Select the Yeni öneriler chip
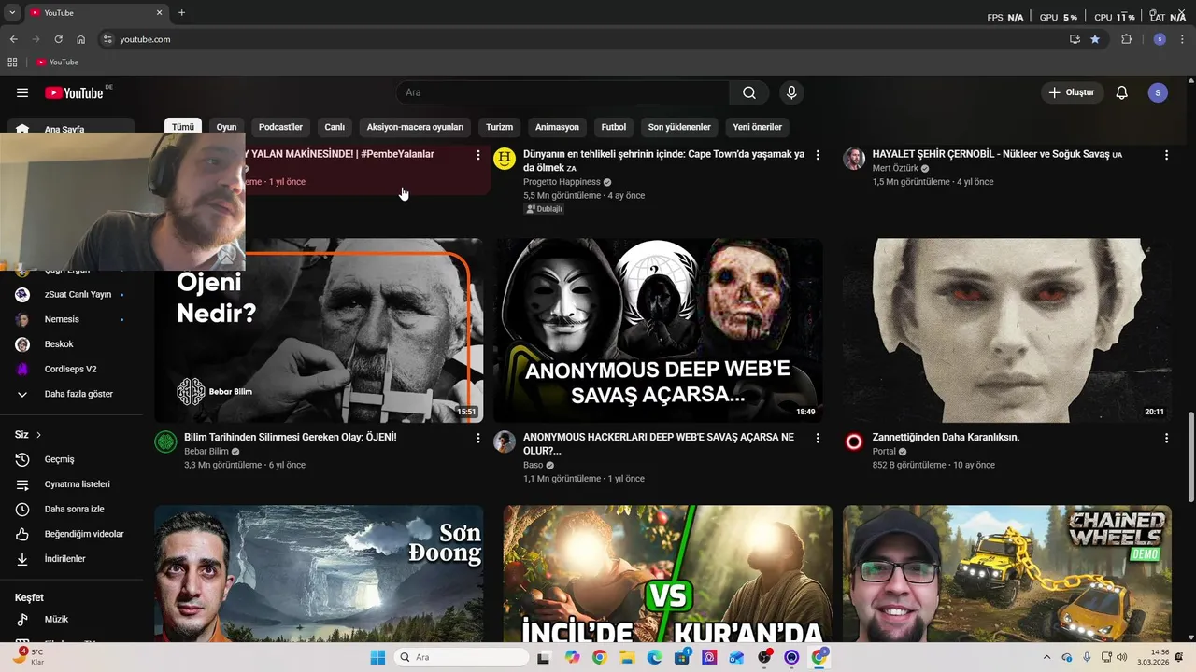This screenshot has width=1196, height=672. (x=757, y=127)
